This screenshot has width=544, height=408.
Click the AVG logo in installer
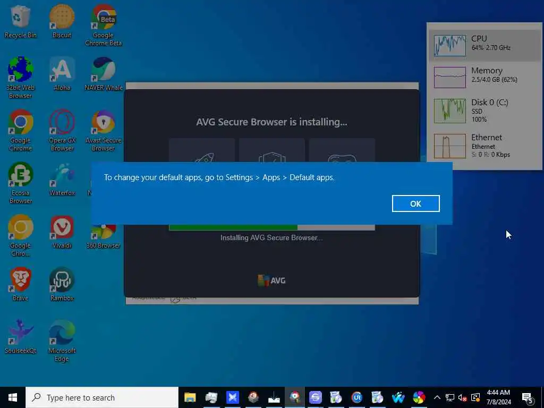(x=271, y=280)
